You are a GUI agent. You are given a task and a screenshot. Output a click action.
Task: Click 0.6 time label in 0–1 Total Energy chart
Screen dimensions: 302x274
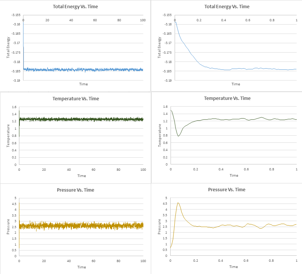coord(248,20)
